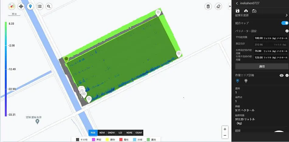The height and width of the screenshot is (142, 289).
Task: Toggle the 処方マップ switch
Action: coord(285,23)
